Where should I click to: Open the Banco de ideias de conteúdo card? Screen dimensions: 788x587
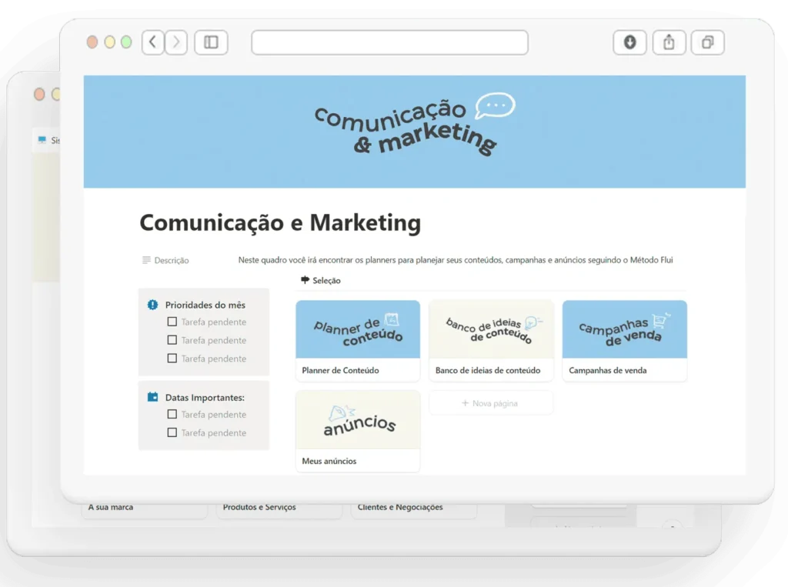click(491, 341)
